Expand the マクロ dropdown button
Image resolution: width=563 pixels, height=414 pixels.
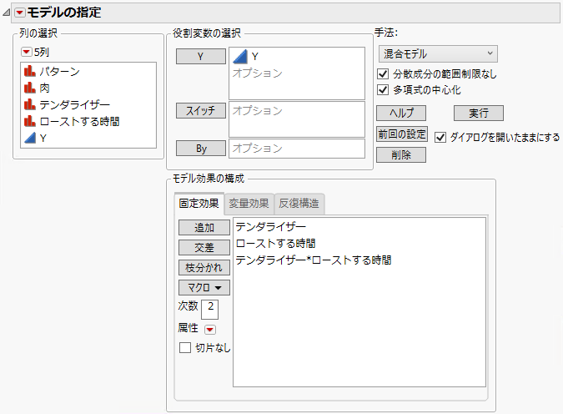[x=204, y=288]
